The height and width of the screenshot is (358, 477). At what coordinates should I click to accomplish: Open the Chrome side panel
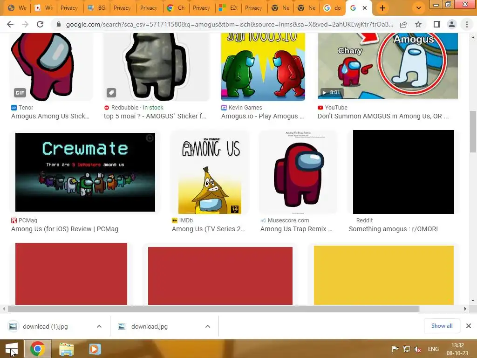(436, 24)
